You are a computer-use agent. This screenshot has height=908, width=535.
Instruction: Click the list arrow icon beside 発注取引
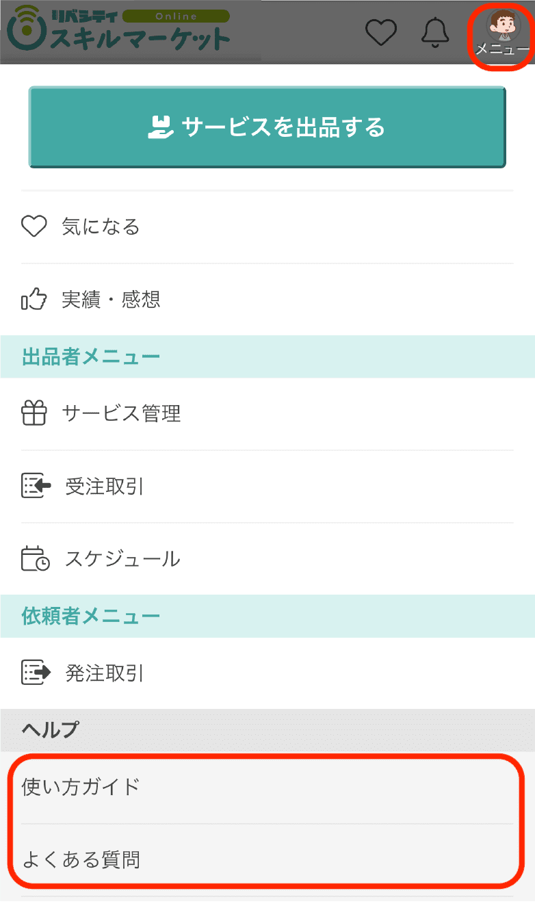click(36, 673)
